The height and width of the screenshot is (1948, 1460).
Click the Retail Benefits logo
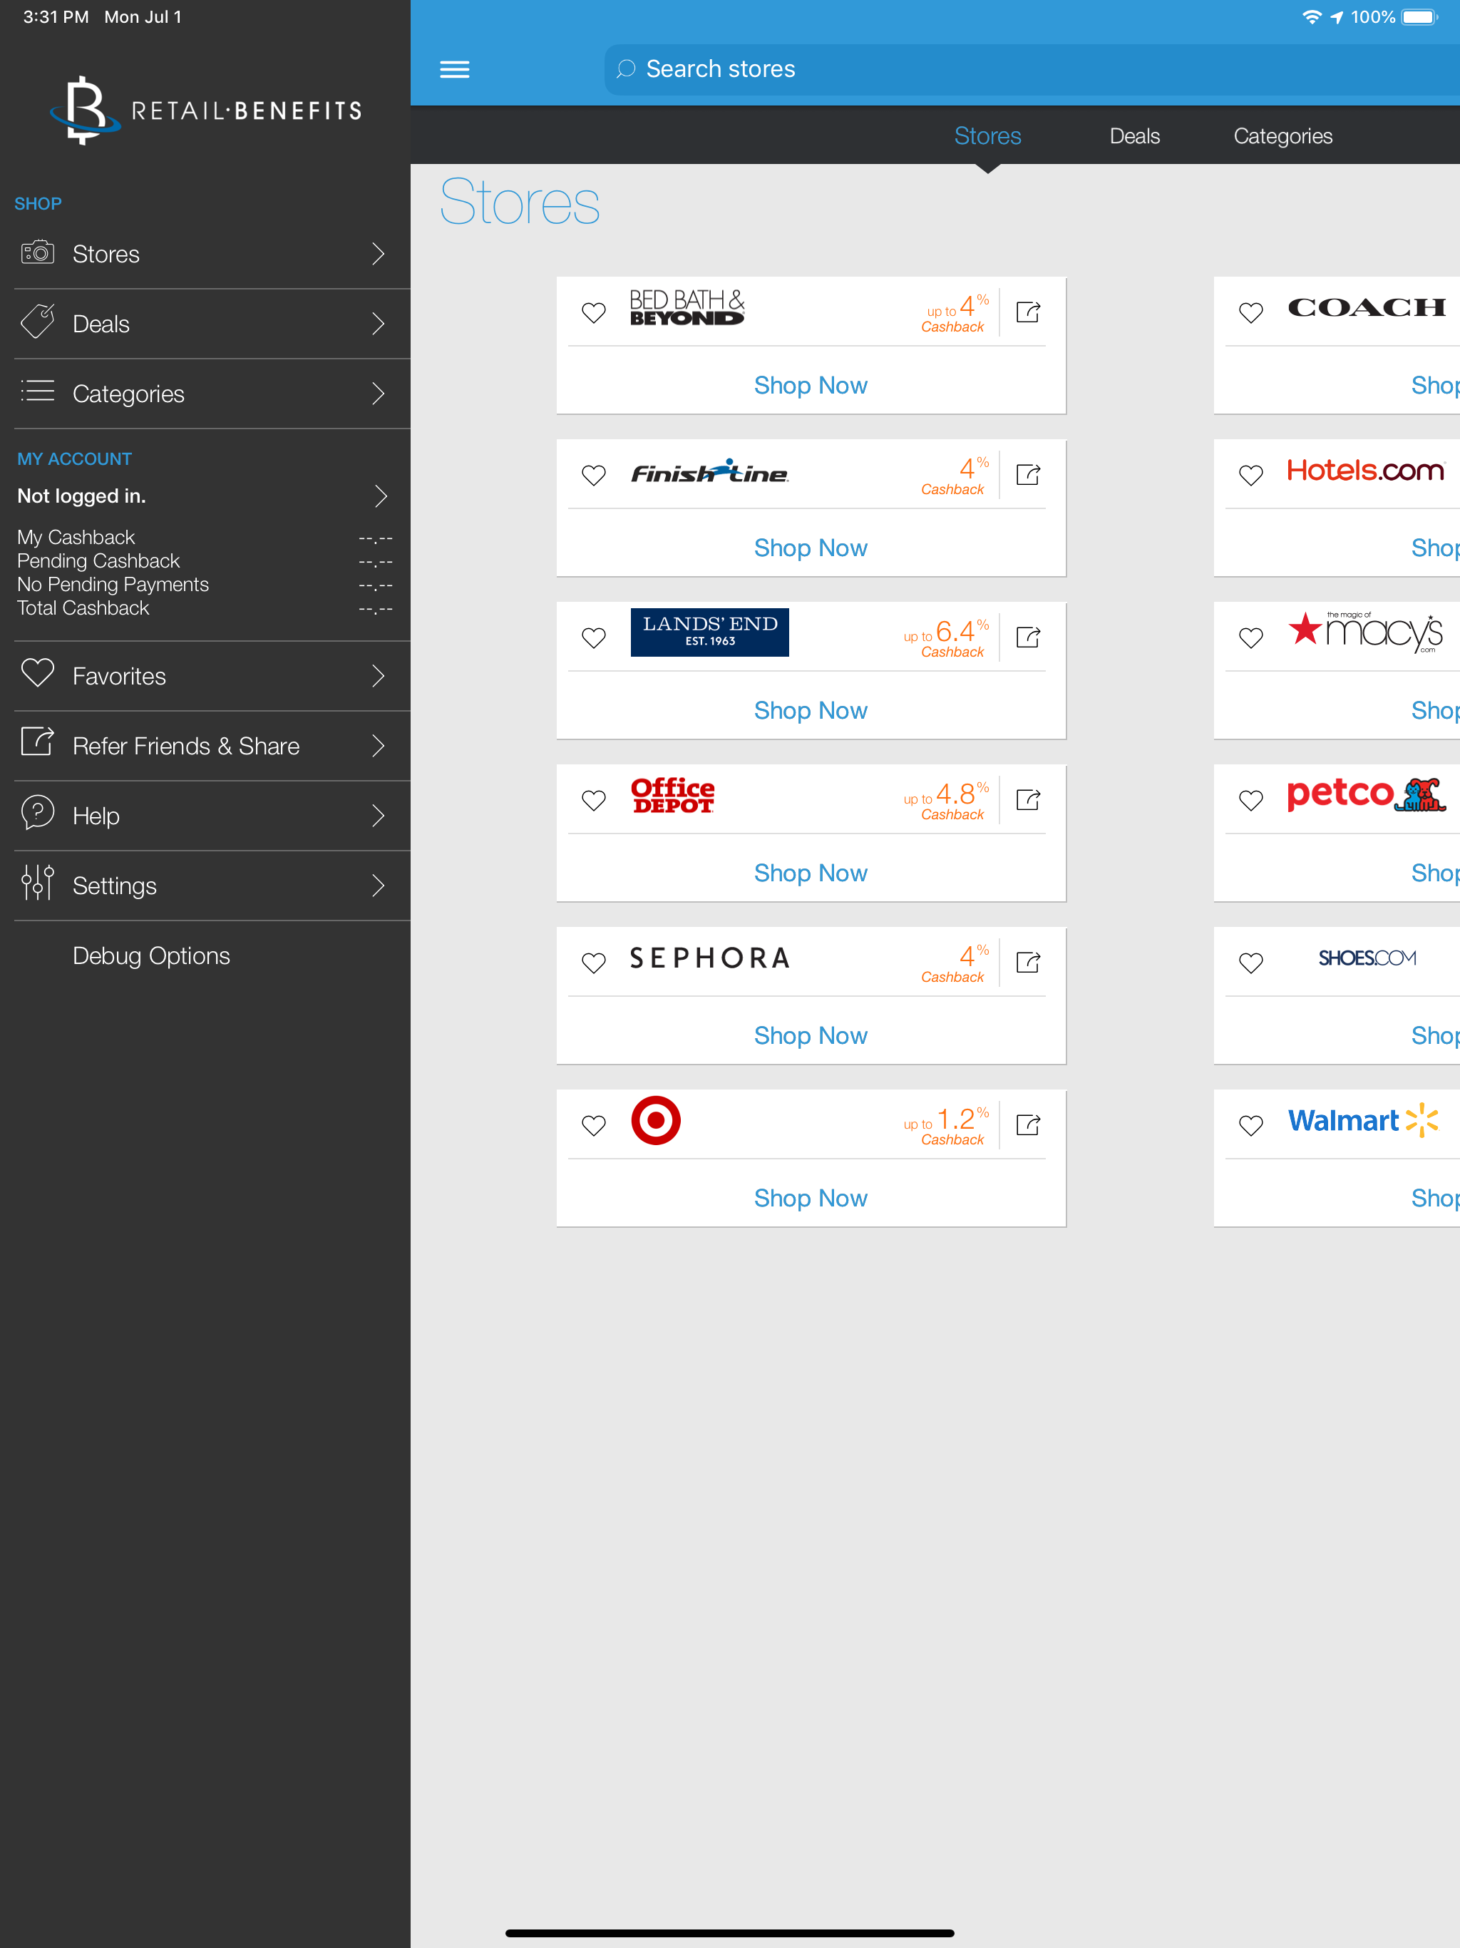pyautogui.click(x=205, y=110)
